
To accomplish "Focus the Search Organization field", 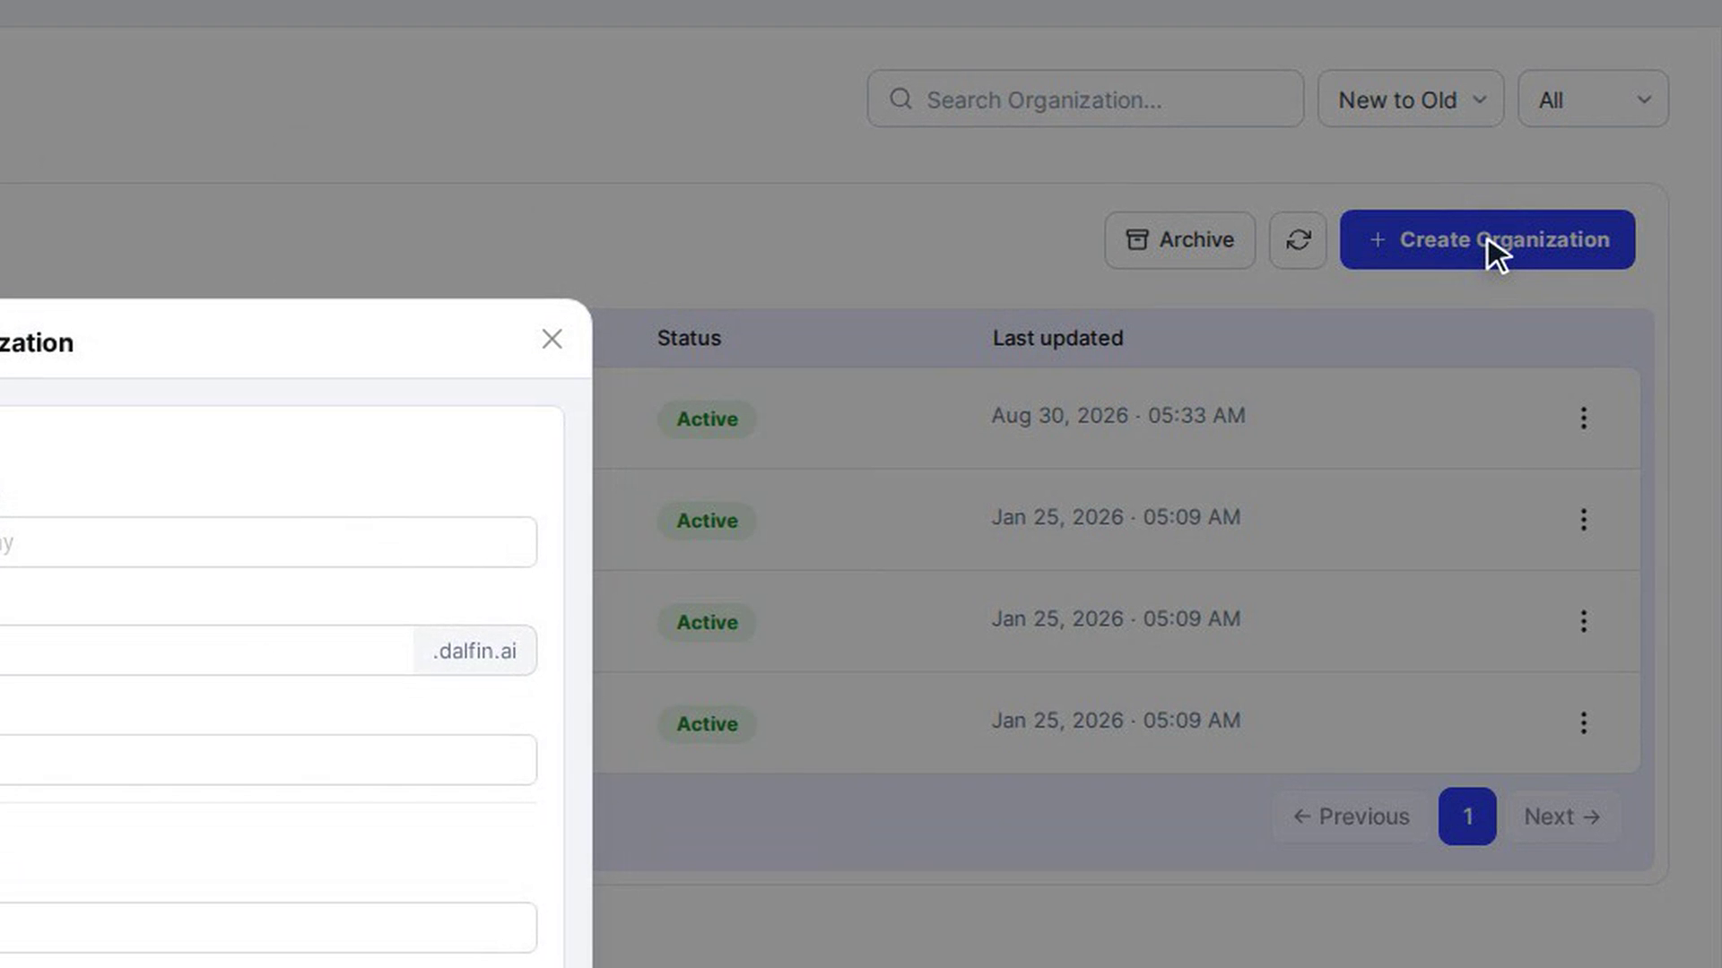I will click(1085, 99).
